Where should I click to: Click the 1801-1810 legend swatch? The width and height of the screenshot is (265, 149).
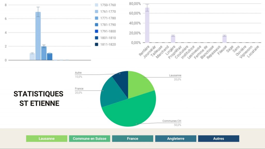[97, 38]
